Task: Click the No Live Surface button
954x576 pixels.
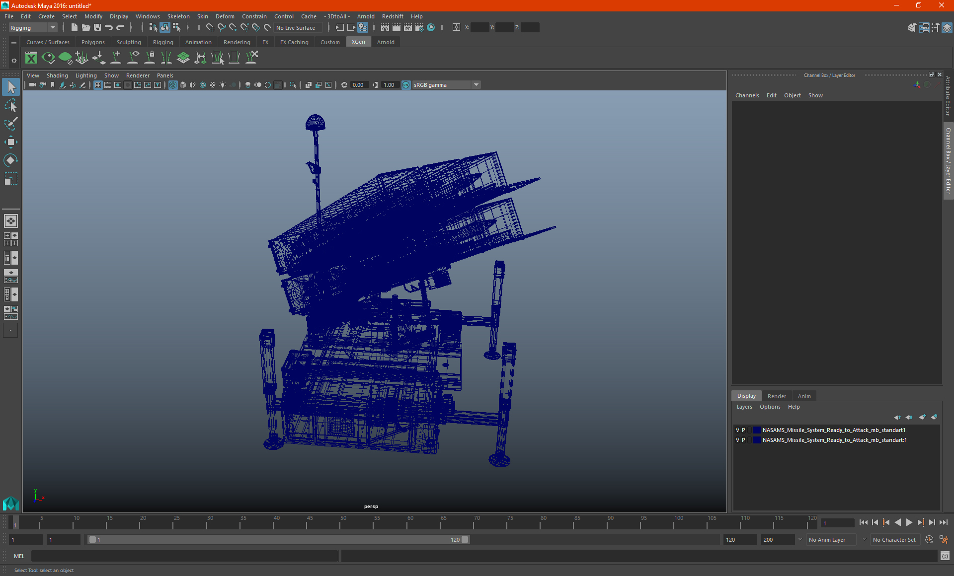Action: coord(296,28)
